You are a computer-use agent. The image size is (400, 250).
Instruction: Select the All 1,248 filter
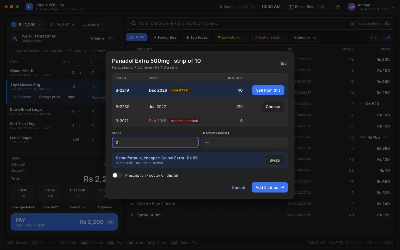(137, 37)
